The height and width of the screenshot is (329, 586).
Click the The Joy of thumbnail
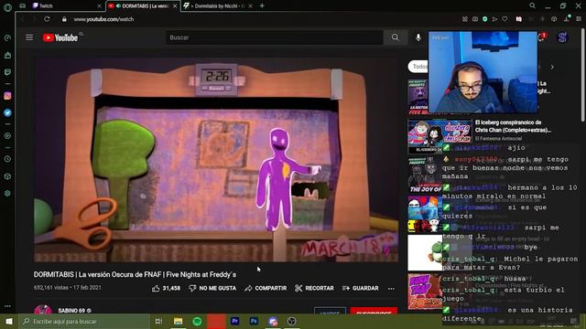pyautogui.click(x=425, y=175)
